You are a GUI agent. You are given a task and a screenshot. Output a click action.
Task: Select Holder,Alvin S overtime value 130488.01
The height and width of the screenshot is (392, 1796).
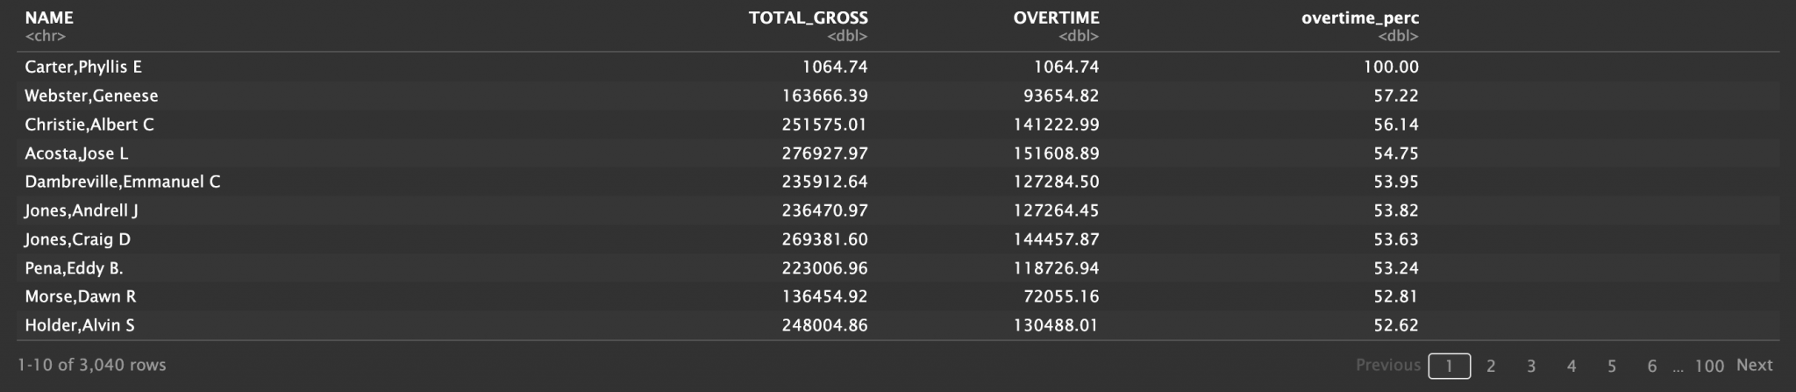point(1055,325)
